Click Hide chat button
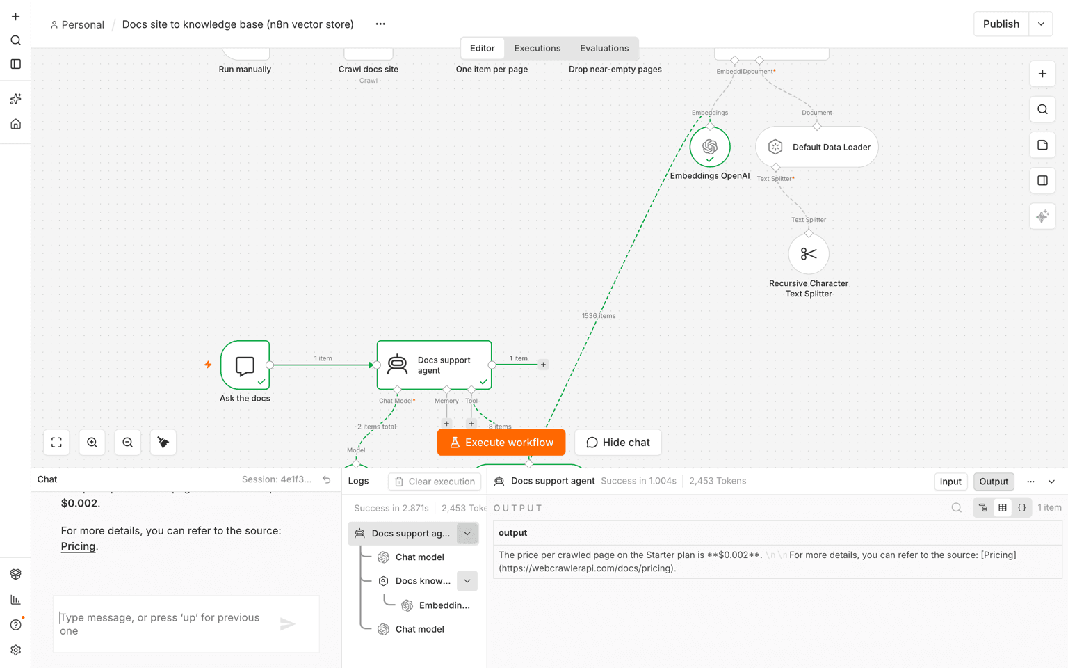 click(x=617, y=443)
